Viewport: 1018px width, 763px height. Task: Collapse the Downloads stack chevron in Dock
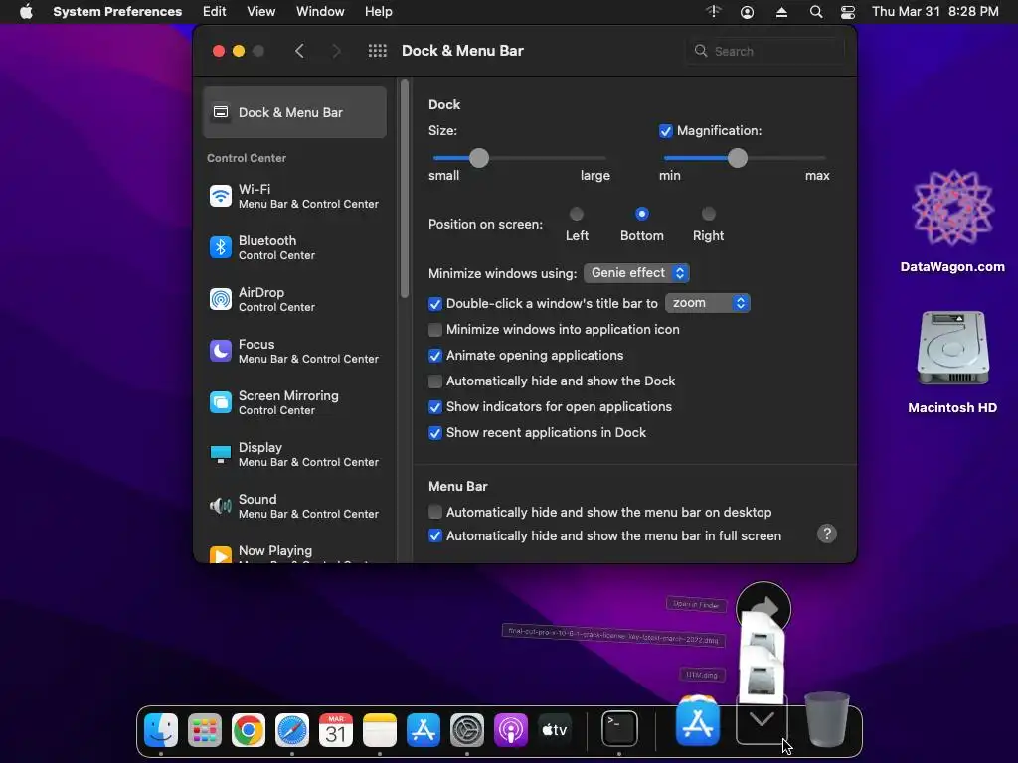[762, 719]
